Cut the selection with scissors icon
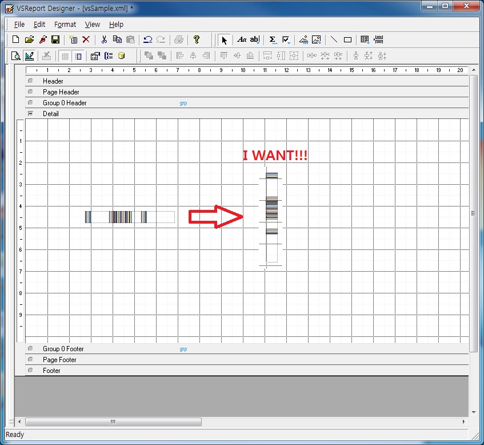The height and width of the screenshot is (445, 484). [104, 39]
